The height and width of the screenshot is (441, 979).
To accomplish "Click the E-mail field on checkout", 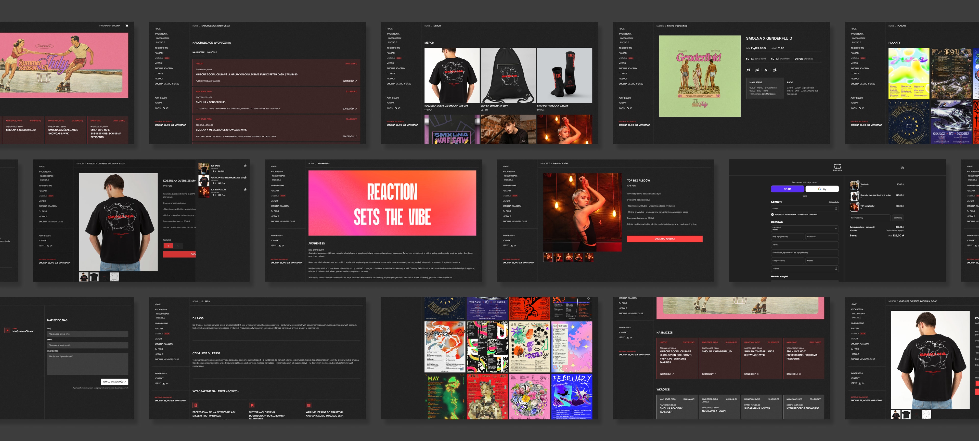I will [x=805, y=209].
